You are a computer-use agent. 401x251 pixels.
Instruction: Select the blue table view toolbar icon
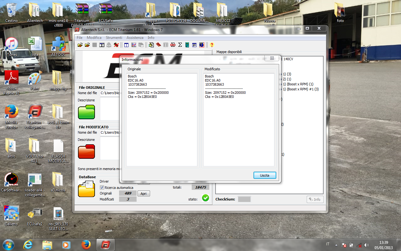click(126, 45)
